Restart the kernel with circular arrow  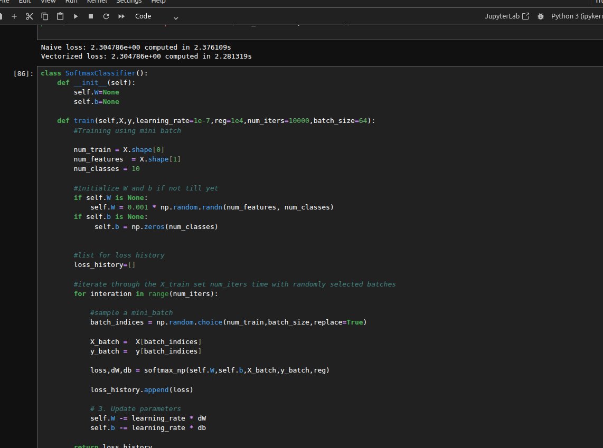(106, 16)
